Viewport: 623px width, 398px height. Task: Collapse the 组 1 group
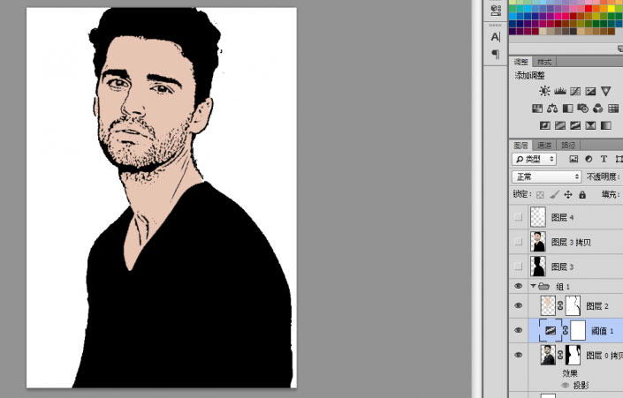[533, 286]
